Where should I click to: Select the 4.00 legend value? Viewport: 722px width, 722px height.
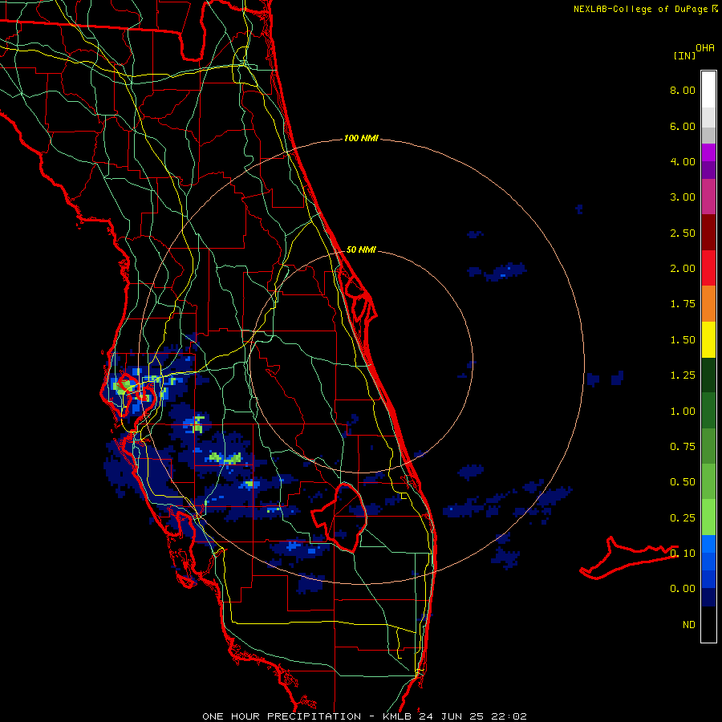(x=683, y=161)
